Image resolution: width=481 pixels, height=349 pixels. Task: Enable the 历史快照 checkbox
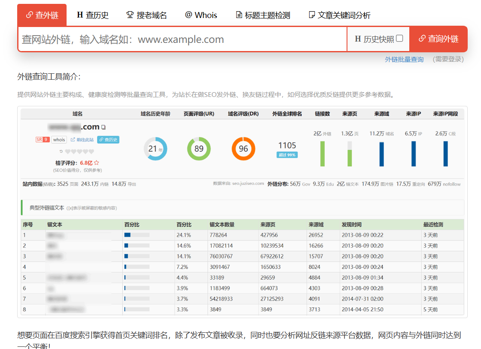coord(399,39)
